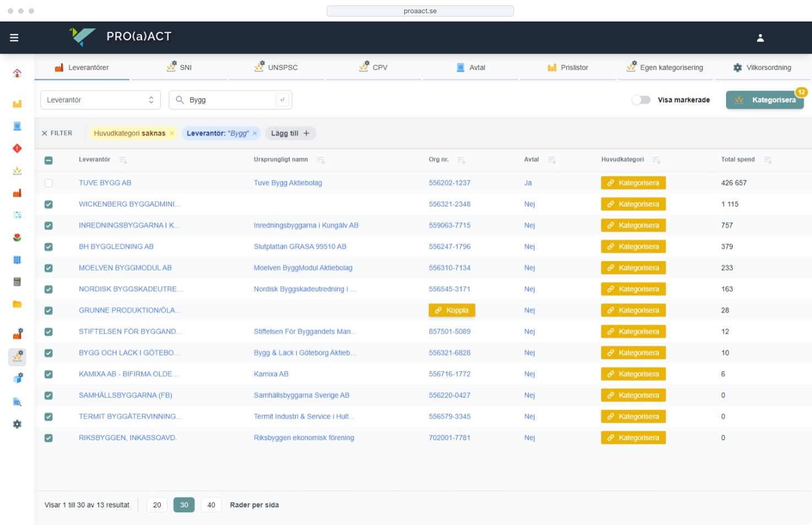Viewport: 812px width, 525px height.
Task: Click Koppla button in GRUNNE PRODUKTION row
Action: pos(452,310)
